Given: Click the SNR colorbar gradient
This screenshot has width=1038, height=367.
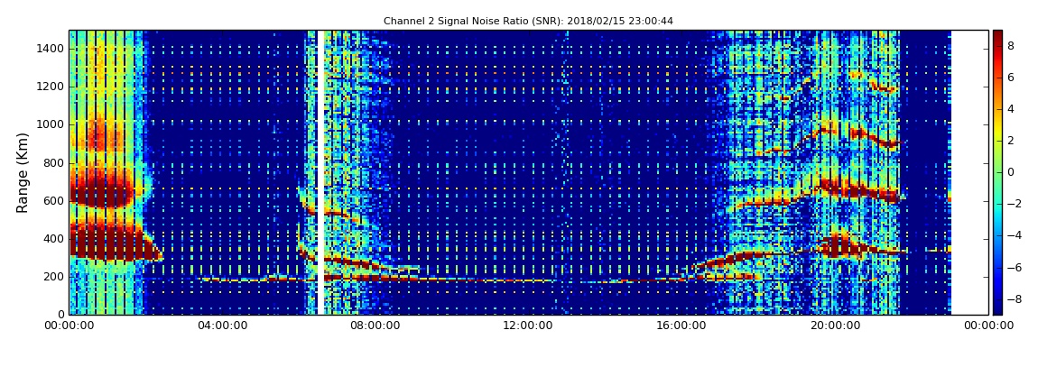Looking at the screenshot, I should pos(997,172).
